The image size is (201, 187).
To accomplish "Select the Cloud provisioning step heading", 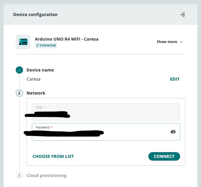I will tap(46, 175).
